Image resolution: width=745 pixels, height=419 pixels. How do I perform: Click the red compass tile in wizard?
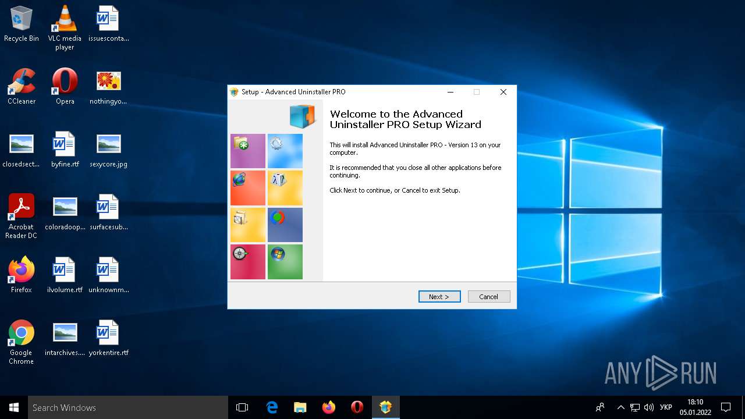point(248,262)
